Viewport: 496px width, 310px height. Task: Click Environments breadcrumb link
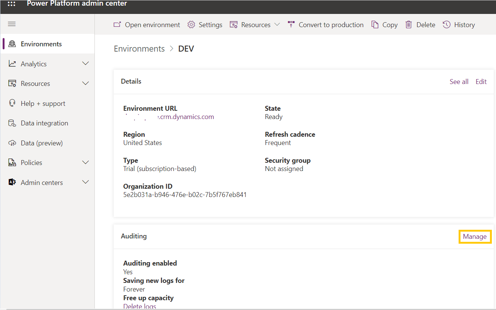(139, 49)
